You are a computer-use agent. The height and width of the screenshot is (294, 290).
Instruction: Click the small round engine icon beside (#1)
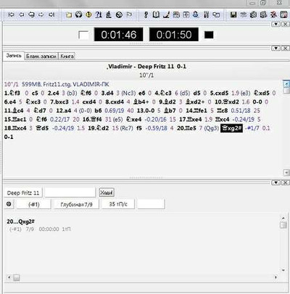point(9,204)
